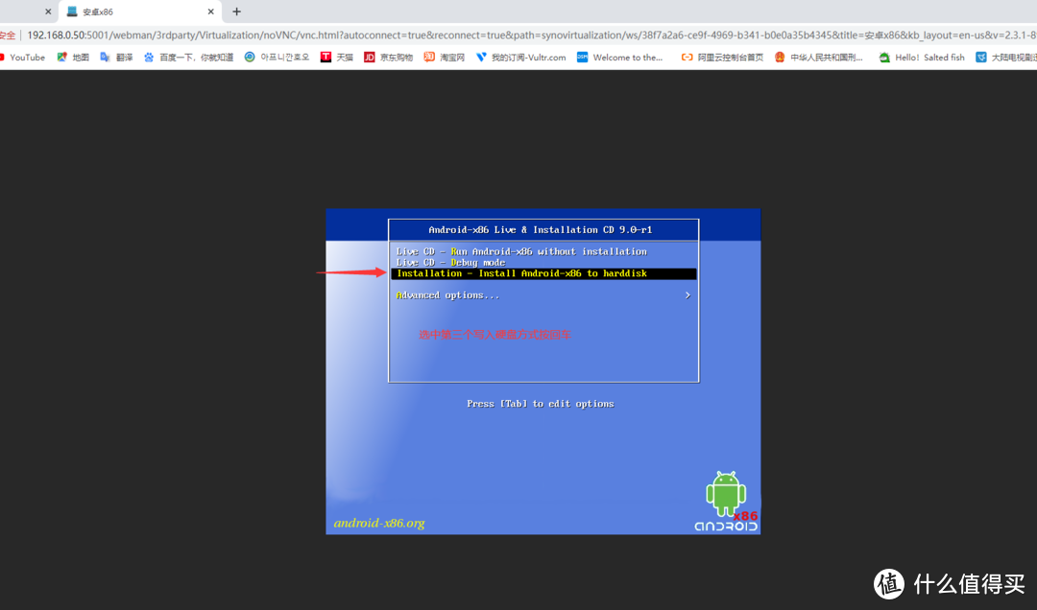Image resolution: width=1037 pixels, height=610 pixels.
Task: Open the 天猫 bookmark
Action: 337,58
